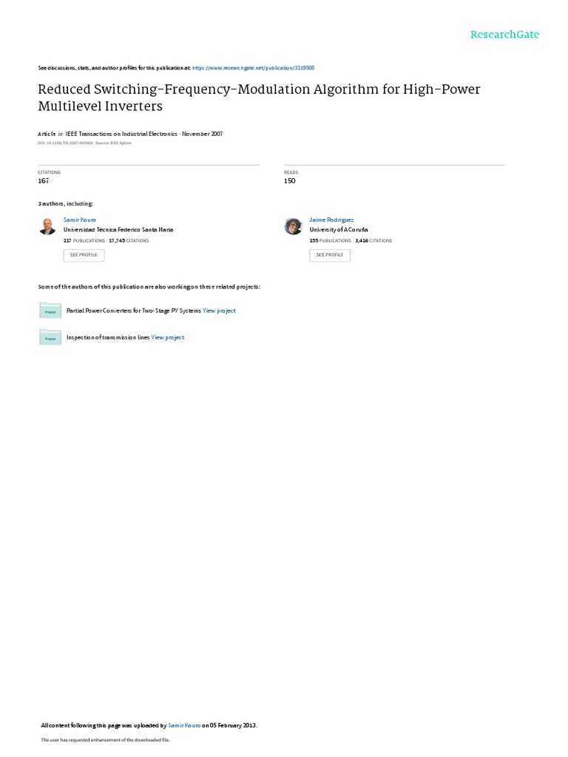Click Universidad Tecnica Federico Santa Maria affiliation
Screen dimensions: 568x757
[118, 230]
